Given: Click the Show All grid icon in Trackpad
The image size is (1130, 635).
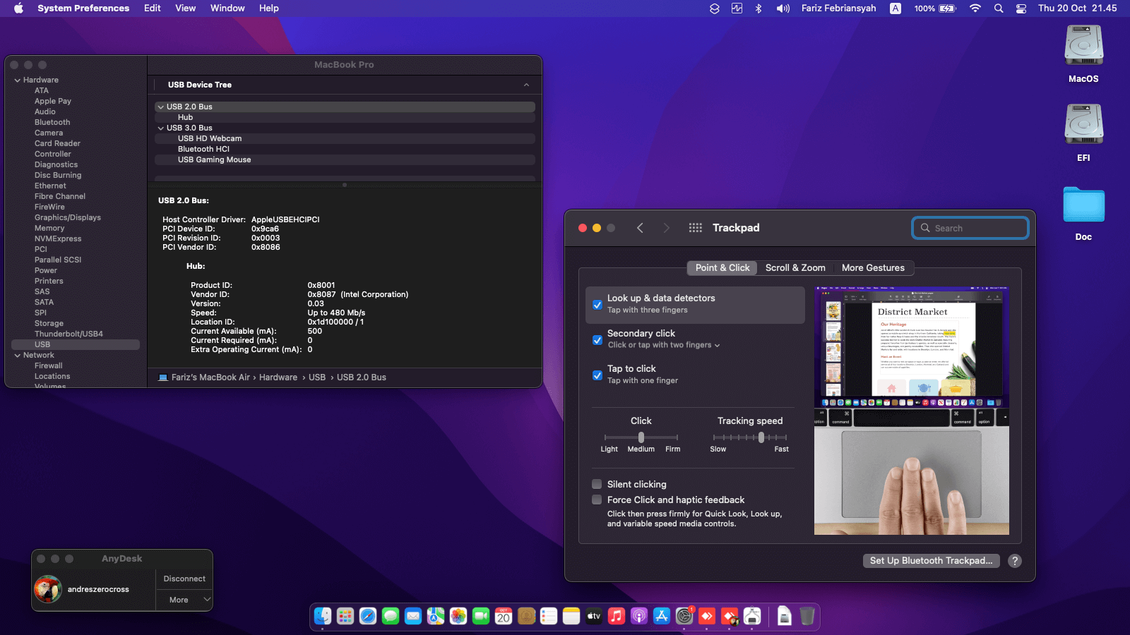Looking at the screenshot, I should click(695, 228).
